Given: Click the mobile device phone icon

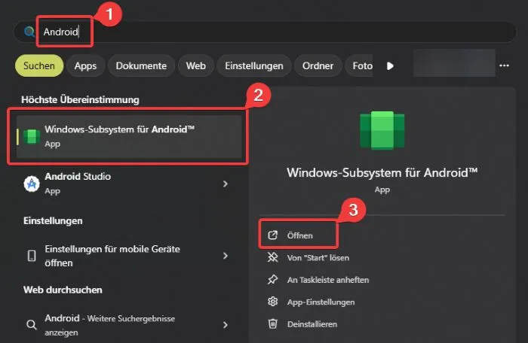Looking at the screenshot, I should (32, 256).
